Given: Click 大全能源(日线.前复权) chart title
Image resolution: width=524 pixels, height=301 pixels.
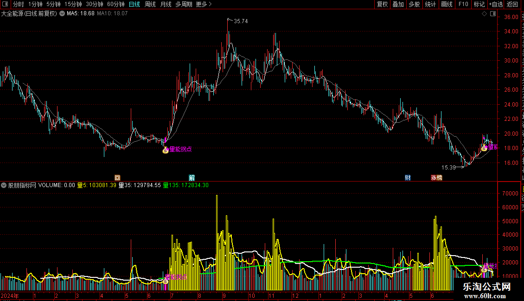Looking at the screenshot, I should tap(29, 13).
